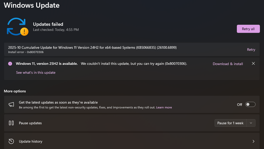Expand Update history using its chevron
This screenshot has width=264, height=149.
[x=253, y=141]
